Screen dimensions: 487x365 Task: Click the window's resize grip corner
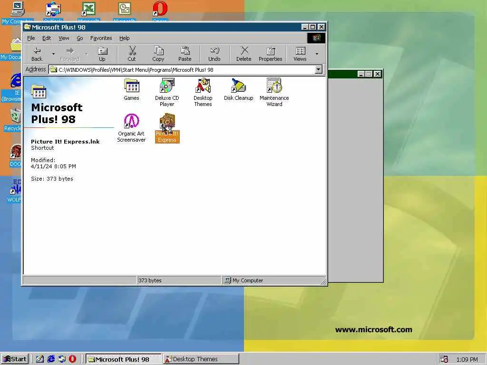coord(323,281)
